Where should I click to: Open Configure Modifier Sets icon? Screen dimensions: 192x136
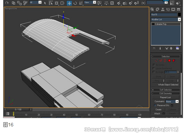click(x=178, y=48)
